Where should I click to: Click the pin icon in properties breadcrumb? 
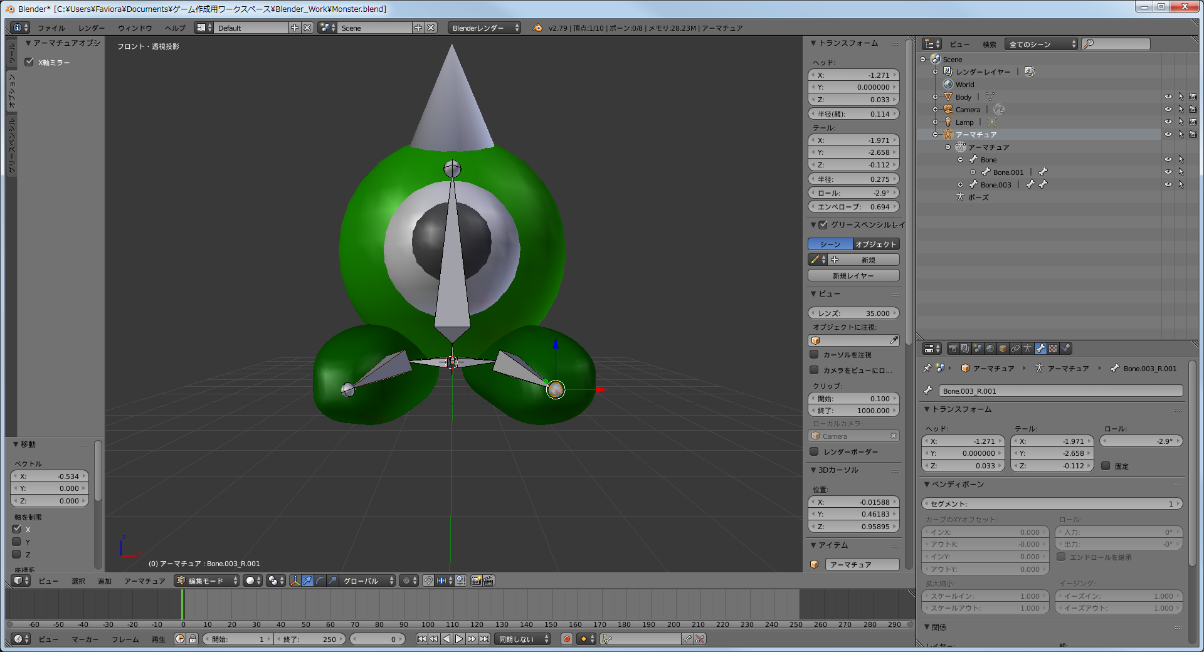927,368
